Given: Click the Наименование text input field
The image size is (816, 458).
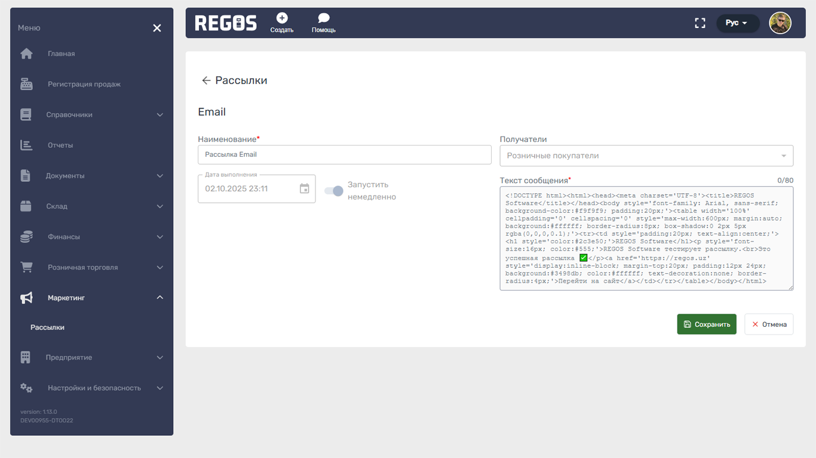Looking at the screenshot, I should (344, 154).
